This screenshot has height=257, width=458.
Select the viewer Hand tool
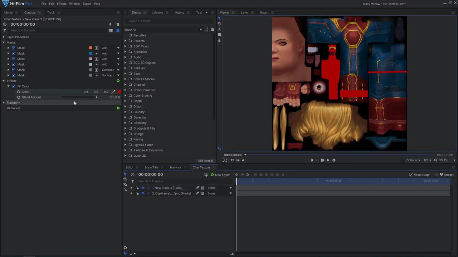coord(219,24)
